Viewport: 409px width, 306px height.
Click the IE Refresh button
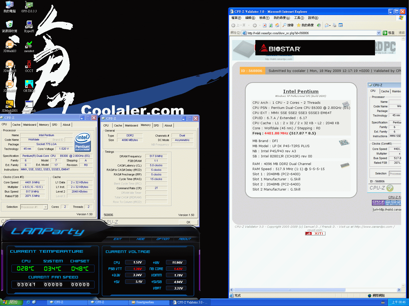[271, 25]
